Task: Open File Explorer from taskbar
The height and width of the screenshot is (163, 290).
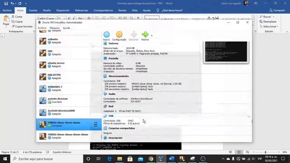Action: tap(120, 159)
